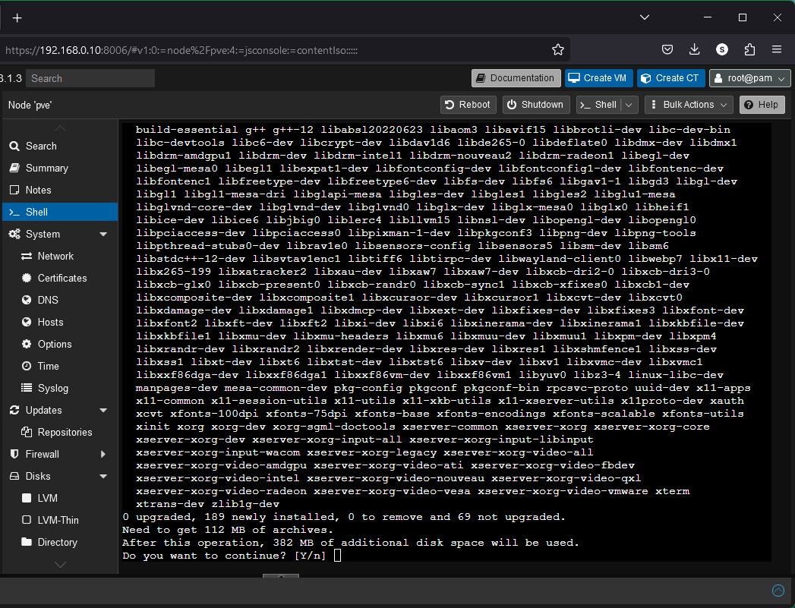This screenshot has width=795, height=608.
Task: Collapse the Updates section arrow
Action: pos(103,411)
